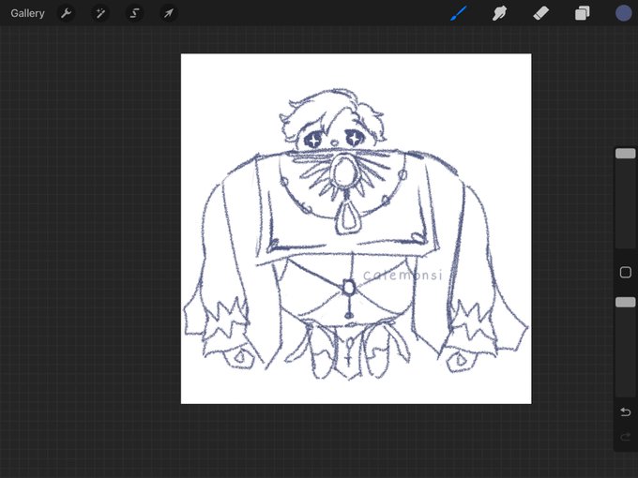The width and height of the screenshot is (638, 478).
Task: Open the Layers panel
Action: click(x=583, y=13)
